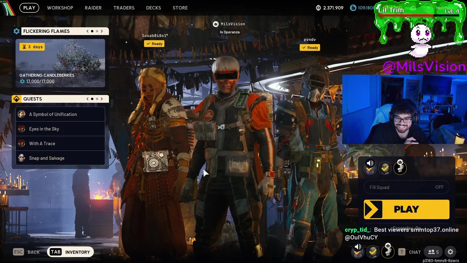467x263 pixels.
Task: Click the @MilsVision overlay text
Action: pos(424,66)
